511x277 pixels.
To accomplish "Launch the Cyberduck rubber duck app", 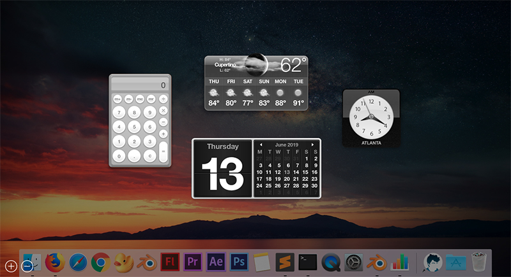I will pos(124,262).
